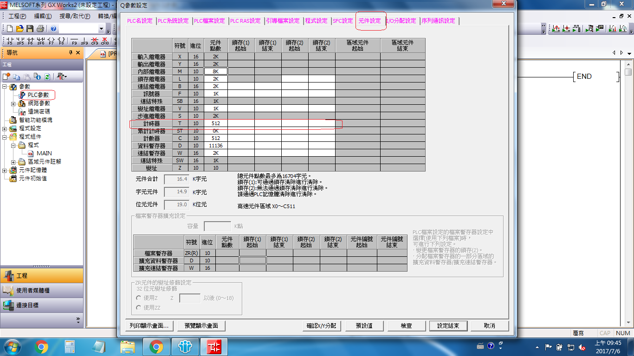Click the F9 horizontal line ladder icon
634x356 pixels.
(74, 41)
